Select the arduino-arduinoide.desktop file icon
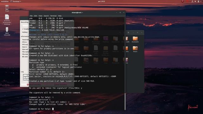Image resolution: width=203 pixels, height=114 pixels. [7, 20]
